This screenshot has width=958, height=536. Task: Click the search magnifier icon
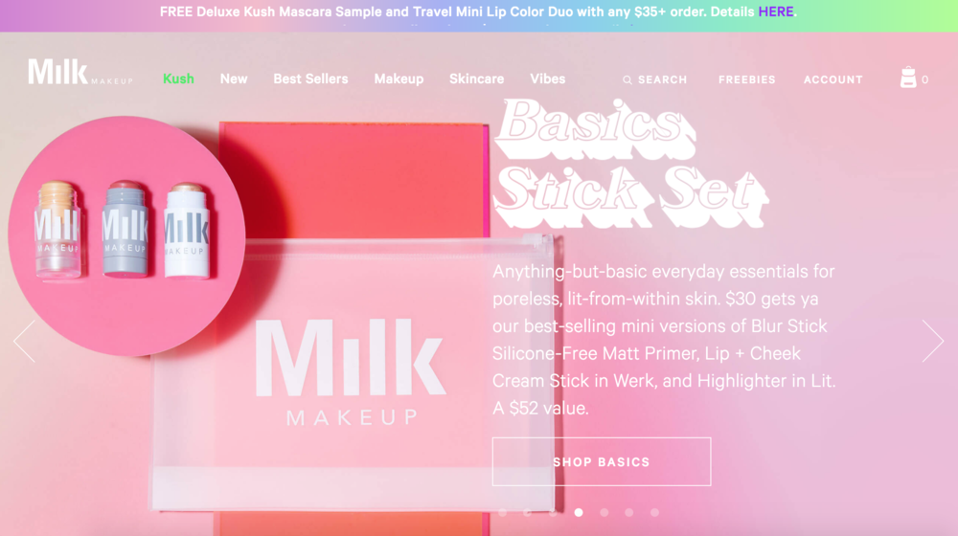point(627,80)
